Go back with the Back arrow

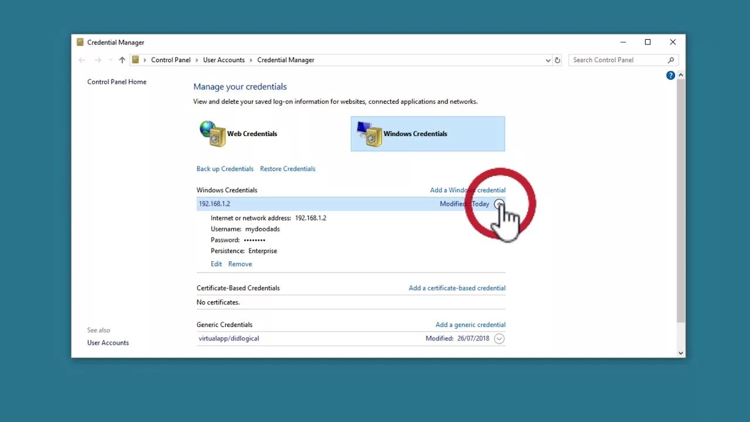[82, 60]
